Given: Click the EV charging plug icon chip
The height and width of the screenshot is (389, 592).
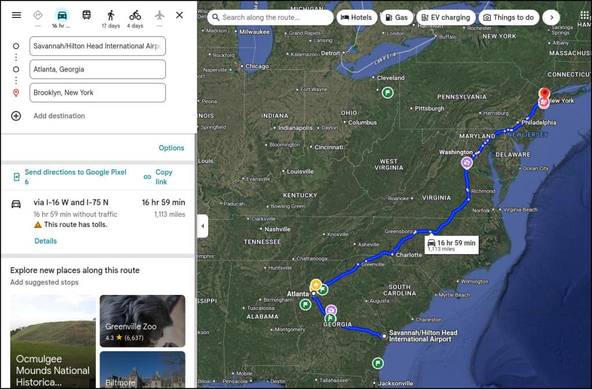Looking at the screenshot, I should [426, 17].
